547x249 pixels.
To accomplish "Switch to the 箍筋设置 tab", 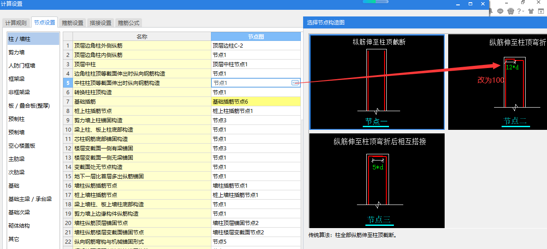I will tap(73, 23).
